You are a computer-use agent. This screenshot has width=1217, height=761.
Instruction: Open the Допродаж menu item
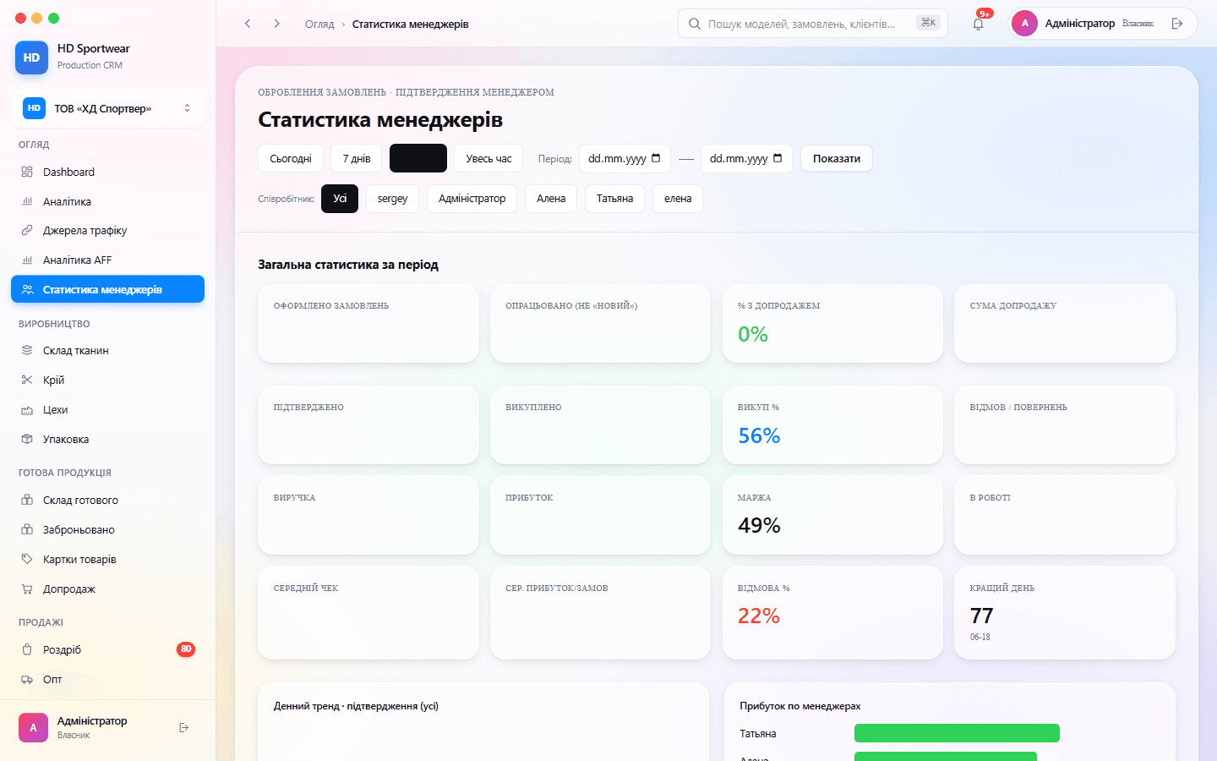pyautogui.click(x=107, y=589)
